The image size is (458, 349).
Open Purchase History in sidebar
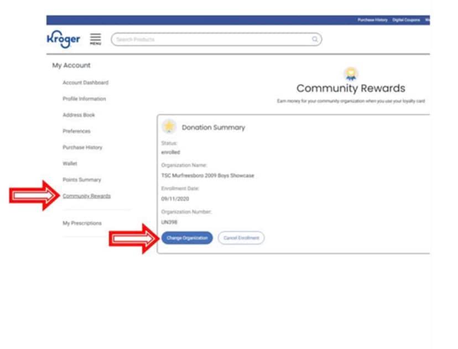[x=82, y=147]
